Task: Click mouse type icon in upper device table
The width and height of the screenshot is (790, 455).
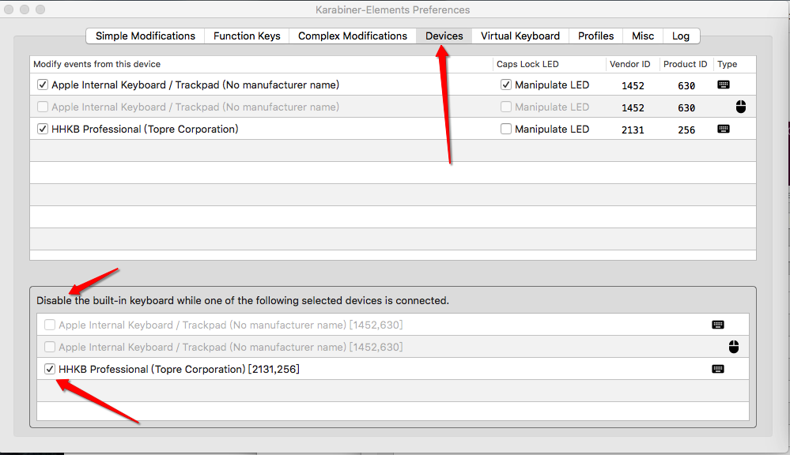Action: pos(741,107)
